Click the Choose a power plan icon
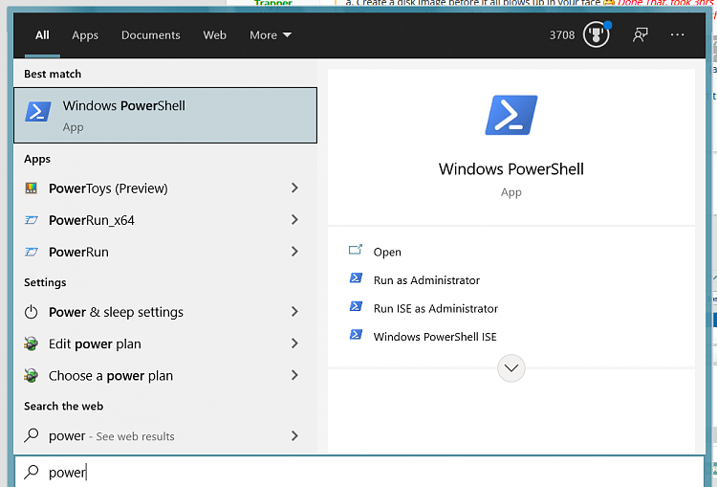This screenshot has height=487, width=717. tap(32, 376)
